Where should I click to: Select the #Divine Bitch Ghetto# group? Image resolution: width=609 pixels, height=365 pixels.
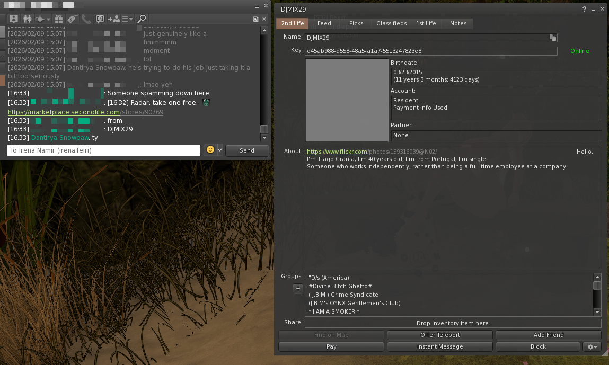pyautogui.click(x=340, y=286)
